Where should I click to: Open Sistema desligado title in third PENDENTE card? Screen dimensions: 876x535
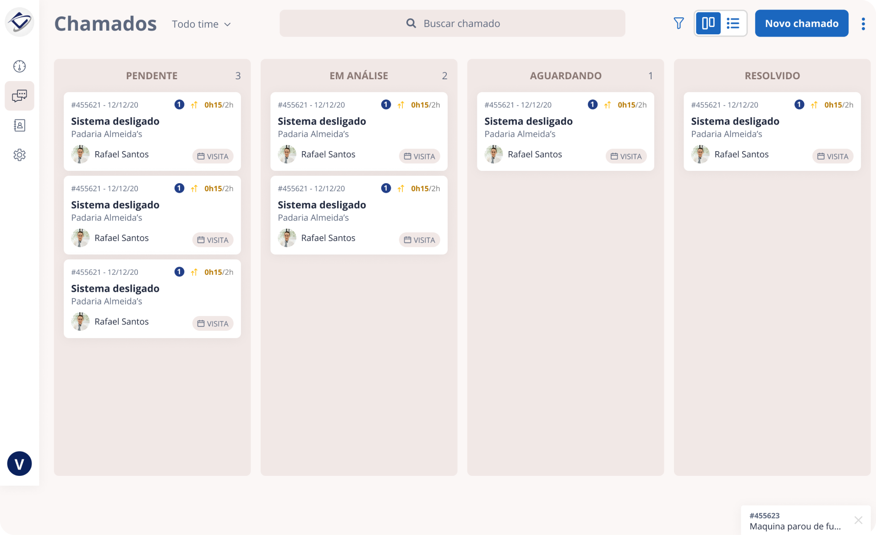click(x=115, y=289)
